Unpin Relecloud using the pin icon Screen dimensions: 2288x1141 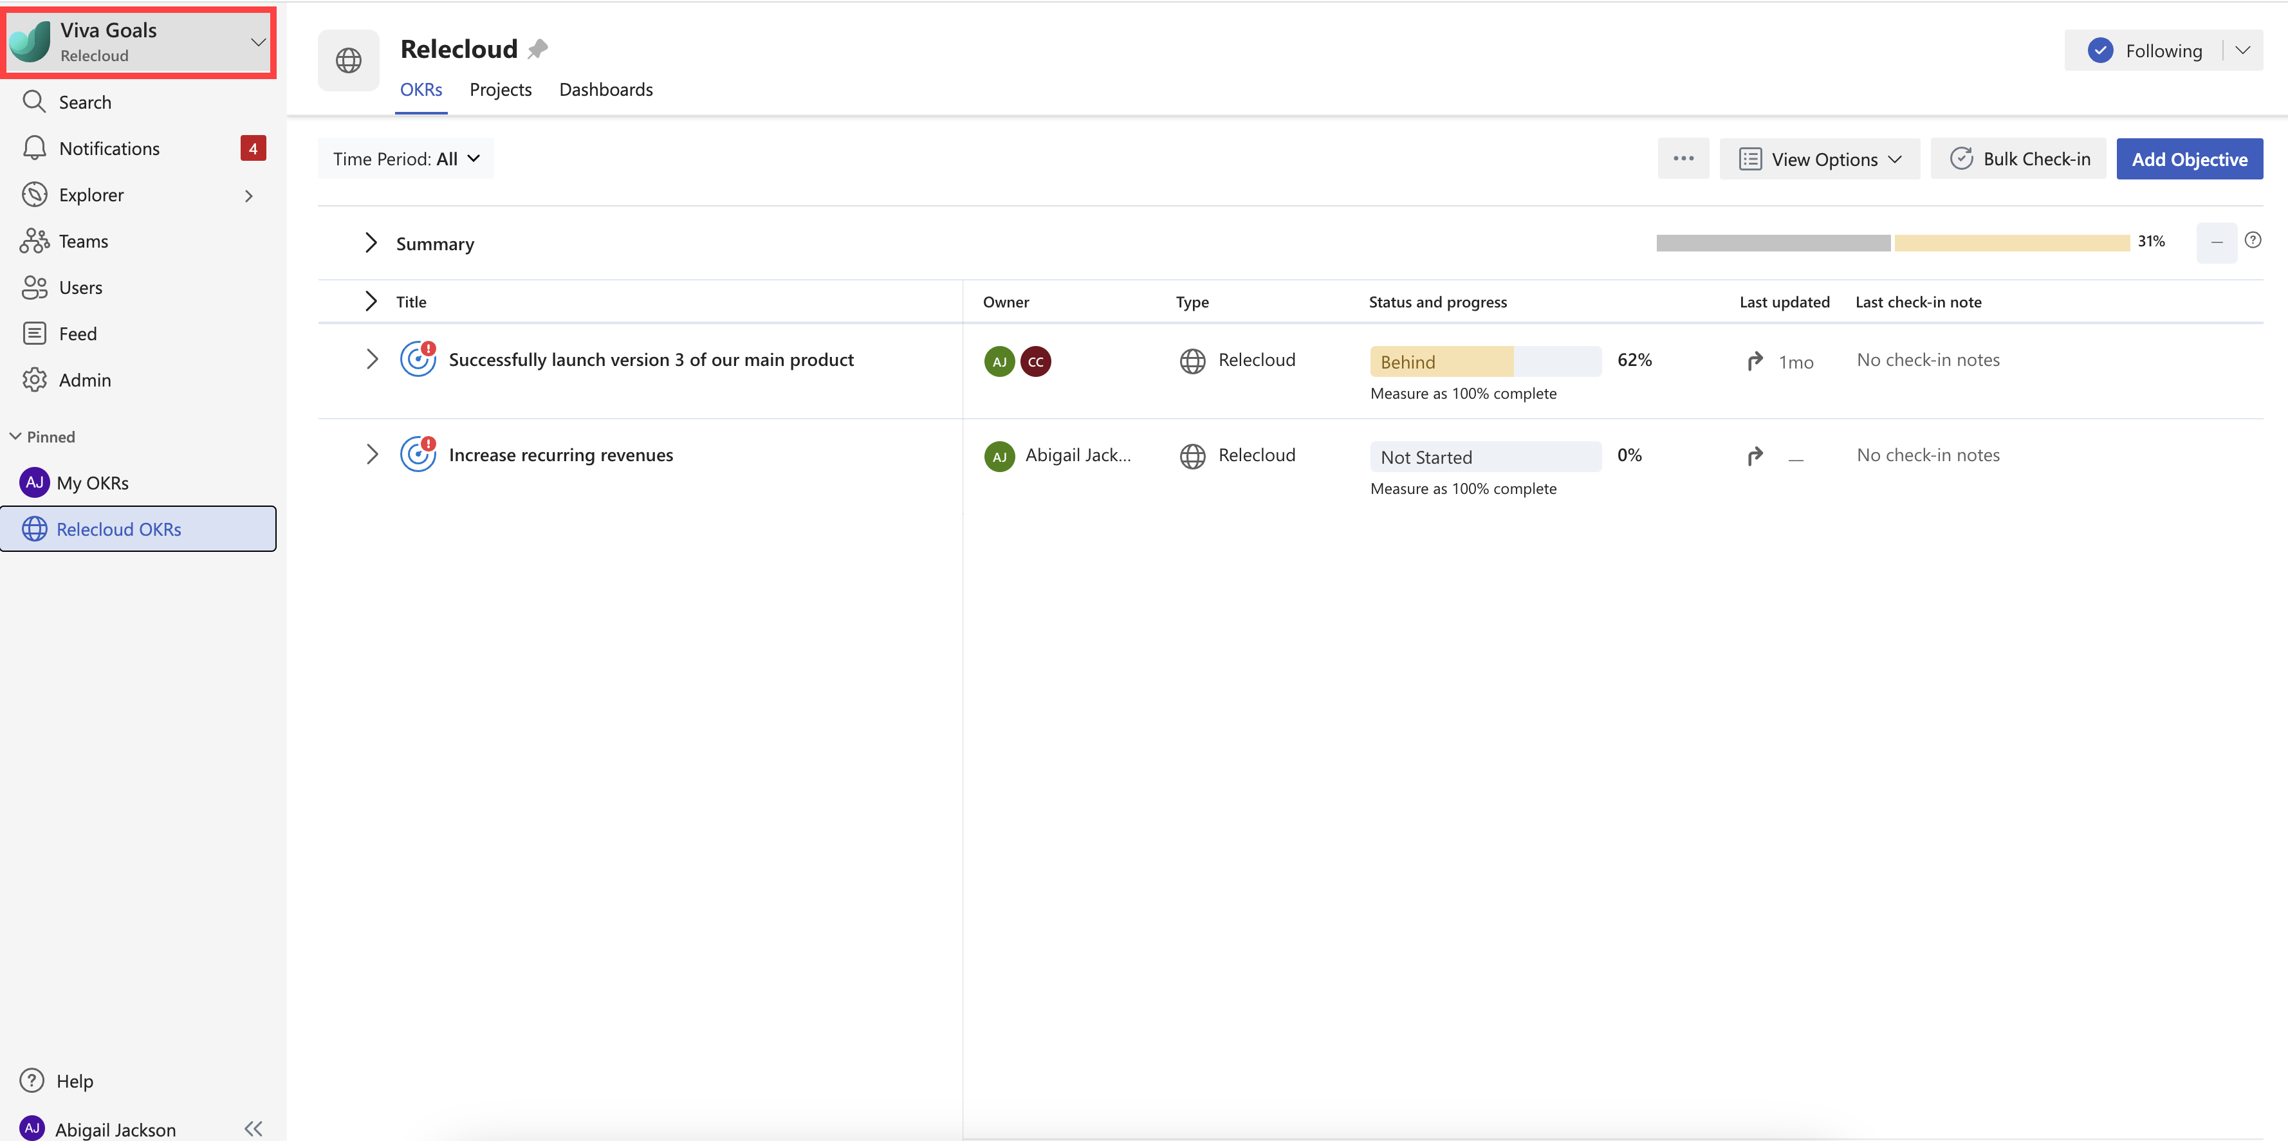(537, 49)
